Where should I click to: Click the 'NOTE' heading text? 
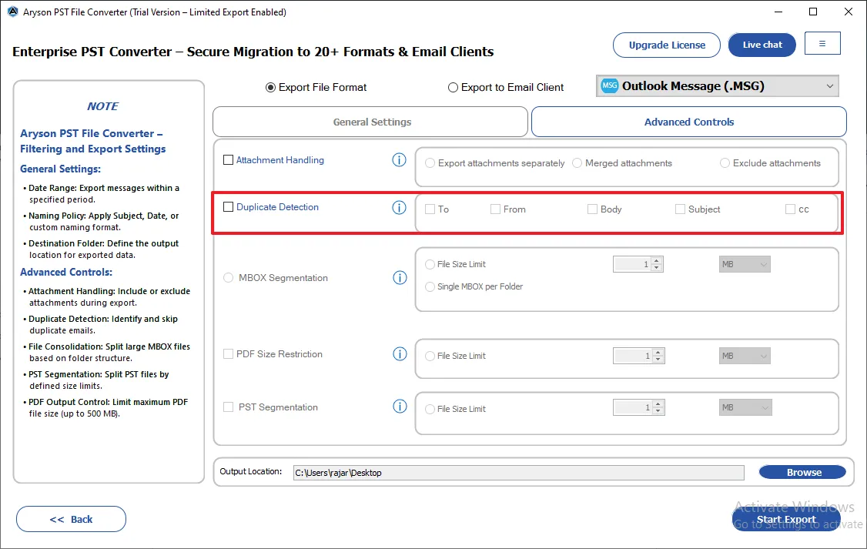click(103, 106)
